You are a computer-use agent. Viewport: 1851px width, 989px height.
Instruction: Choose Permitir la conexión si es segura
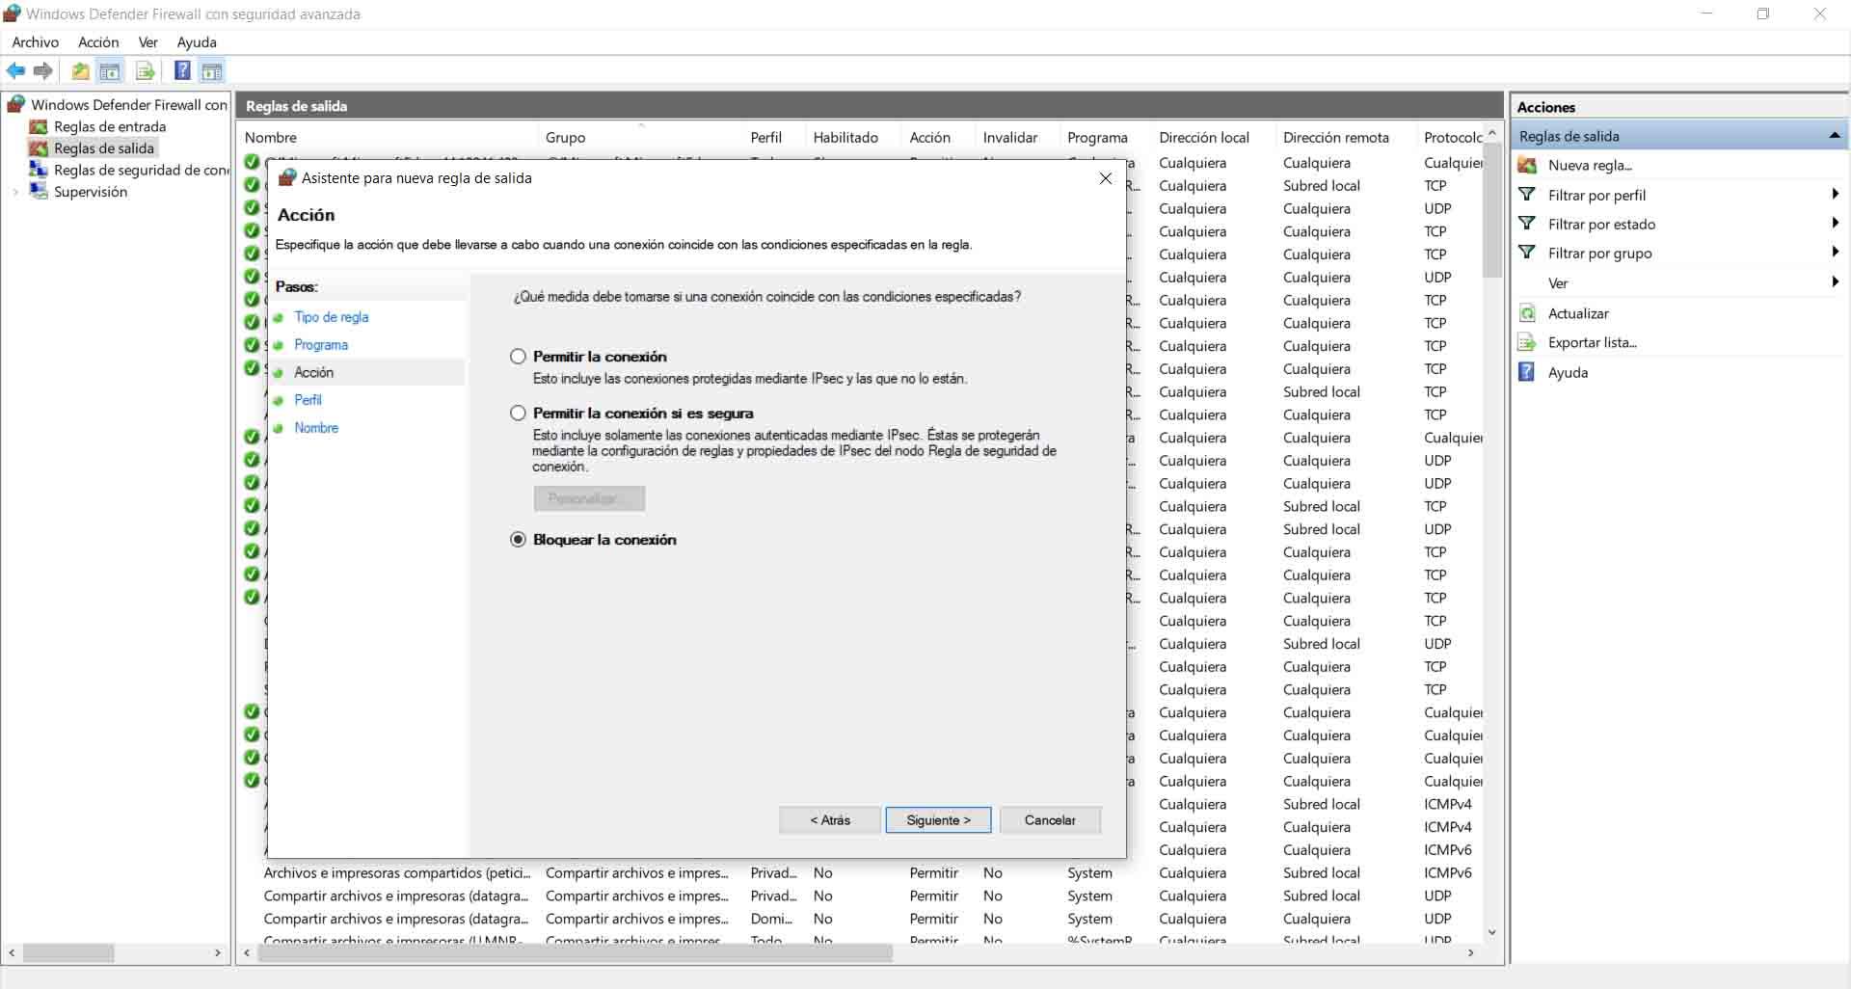coord(518,414)
